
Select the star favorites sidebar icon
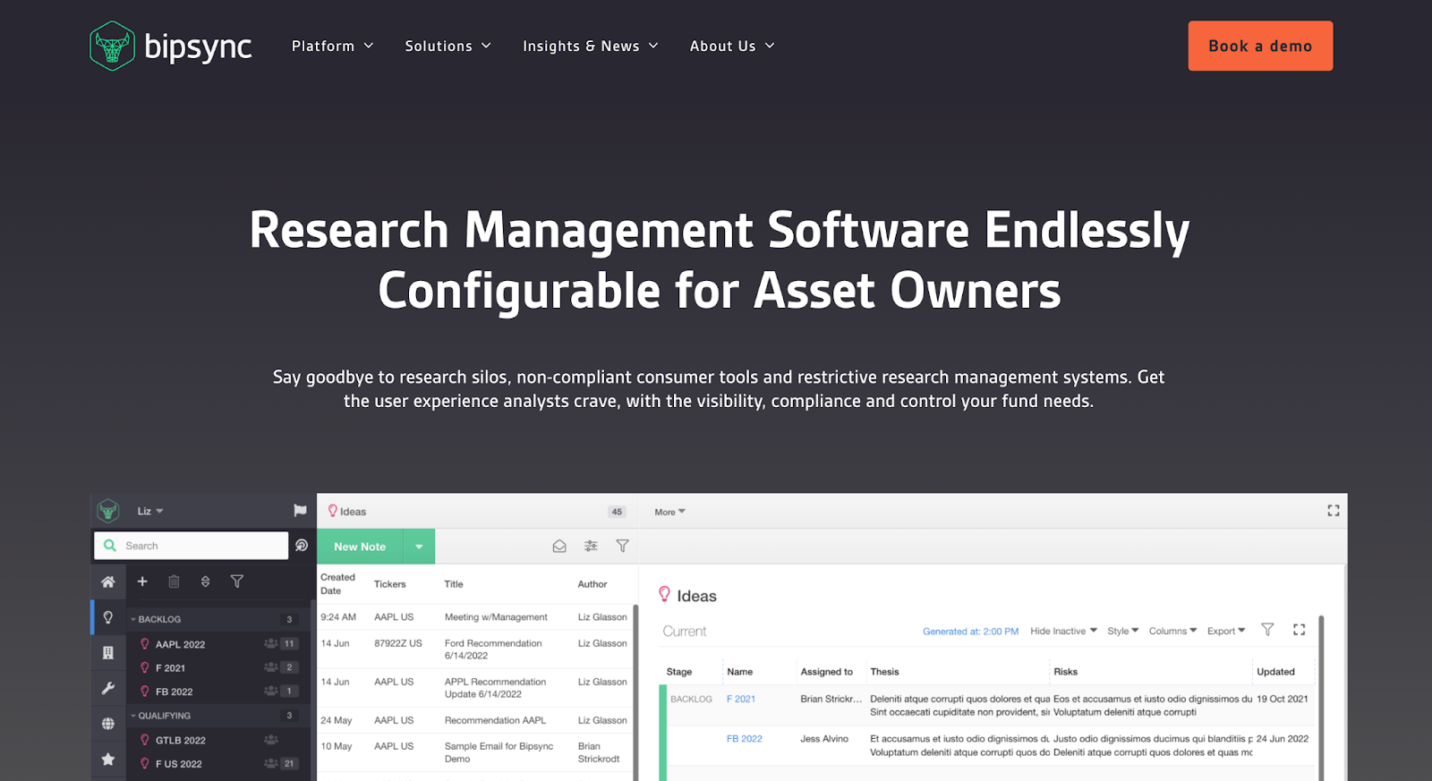pos(108,759)
